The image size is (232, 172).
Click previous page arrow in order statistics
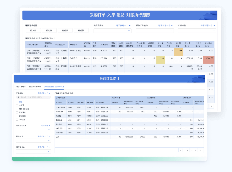[192, 150]
